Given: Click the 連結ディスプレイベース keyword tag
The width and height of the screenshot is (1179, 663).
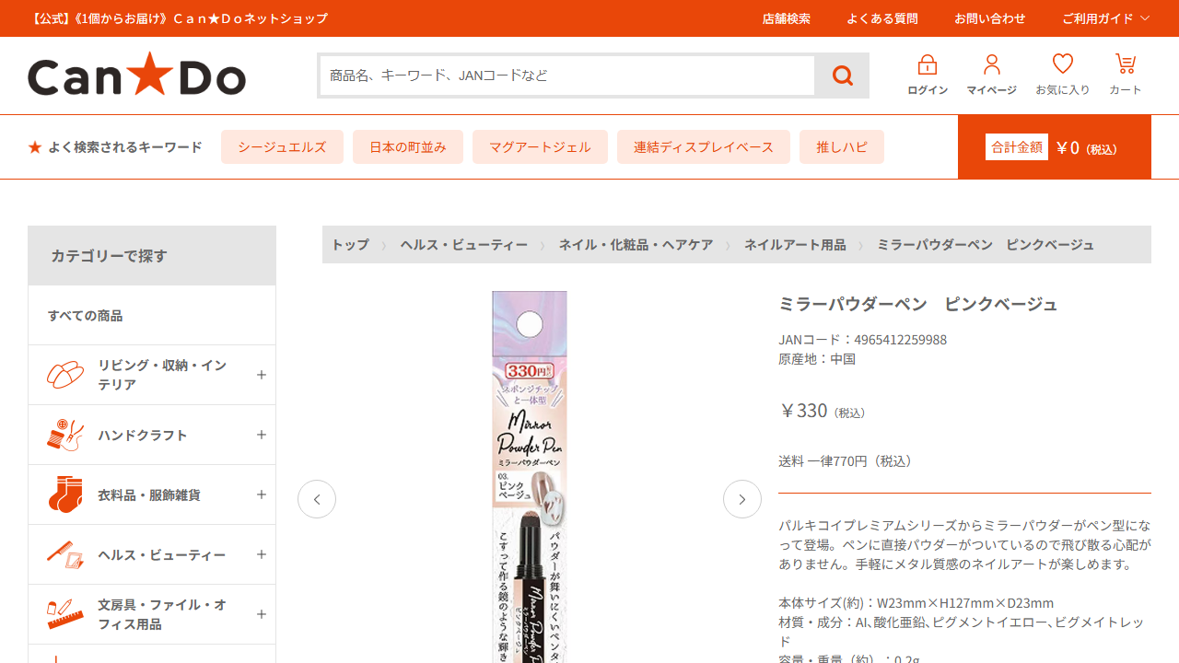Looking at the screenshot, I should click(x=704, y=147).
